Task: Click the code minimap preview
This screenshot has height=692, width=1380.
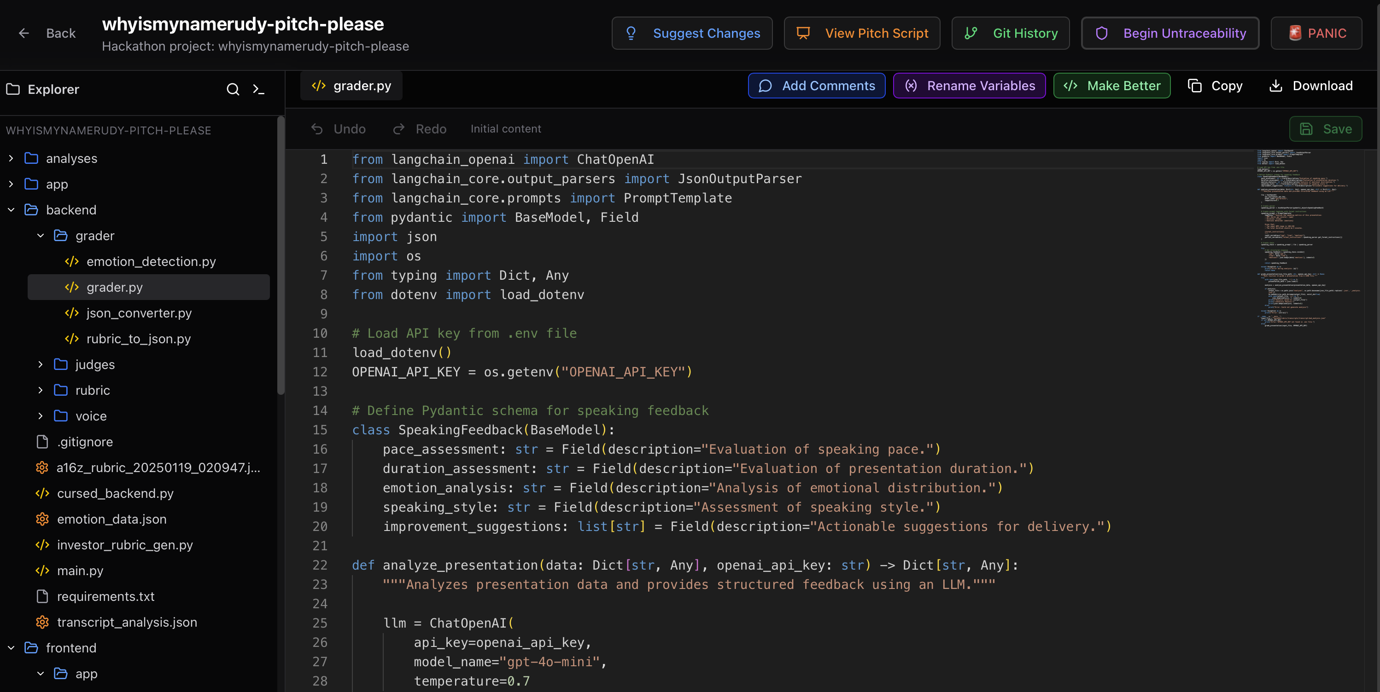Action: pyautogui.click(x=1307, y=238)
